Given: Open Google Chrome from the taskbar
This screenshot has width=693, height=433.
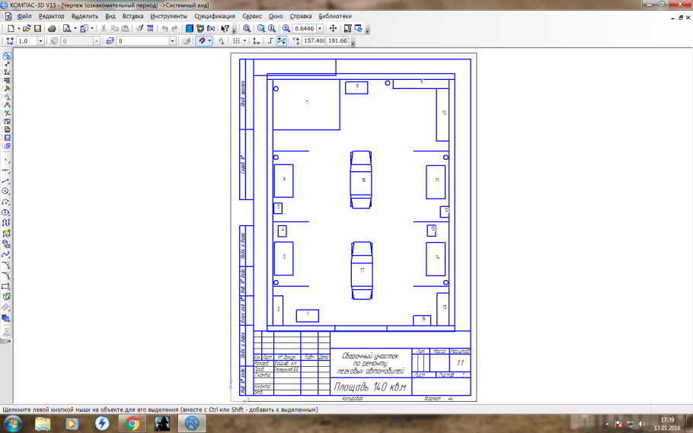Looking at the screenshot, I should (x=132, y=423).
